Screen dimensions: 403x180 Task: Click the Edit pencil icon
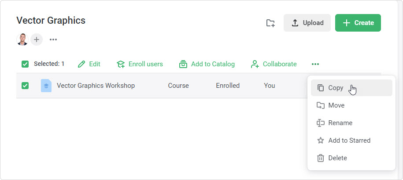81,64
